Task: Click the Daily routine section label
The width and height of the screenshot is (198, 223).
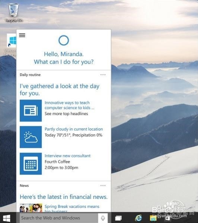Action: (30, 75)
